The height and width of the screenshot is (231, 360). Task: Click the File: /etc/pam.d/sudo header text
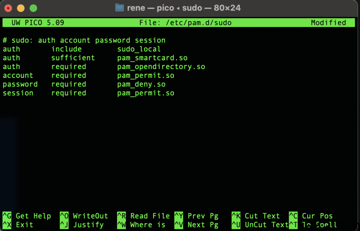(x=185, y=23)
